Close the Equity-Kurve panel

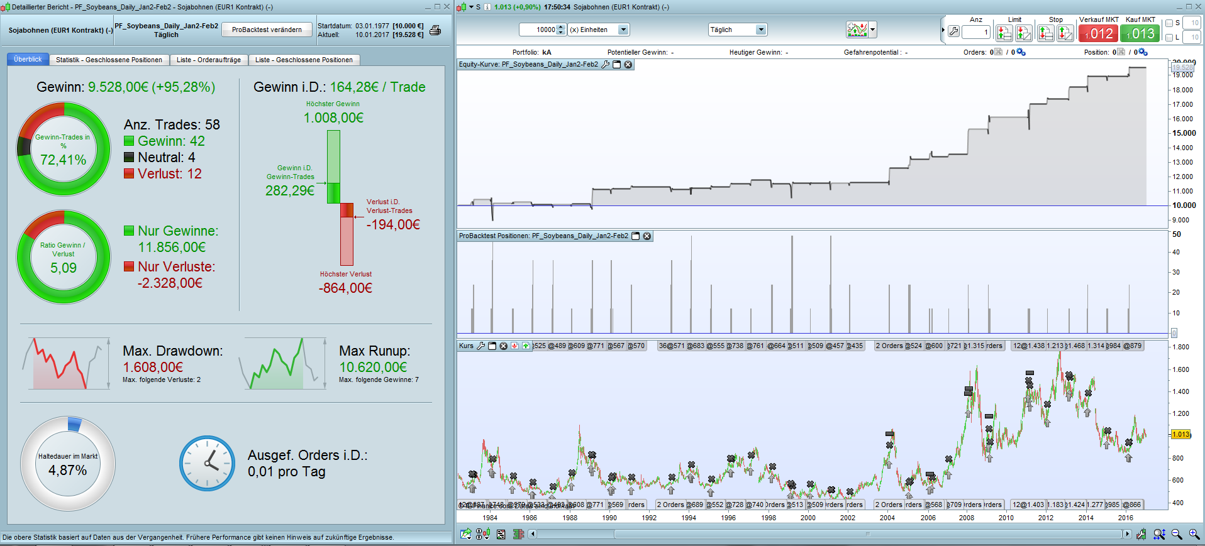click(x=628, y=65)
